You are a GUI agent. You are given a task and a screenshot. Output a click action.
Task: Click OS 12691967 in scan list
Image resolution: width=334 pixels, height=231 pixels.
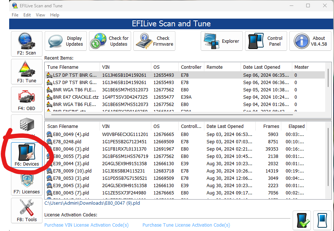click(164, 149)
